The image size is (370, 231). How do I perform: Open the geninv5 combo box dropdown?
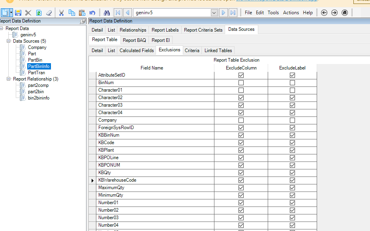(214, 13)
